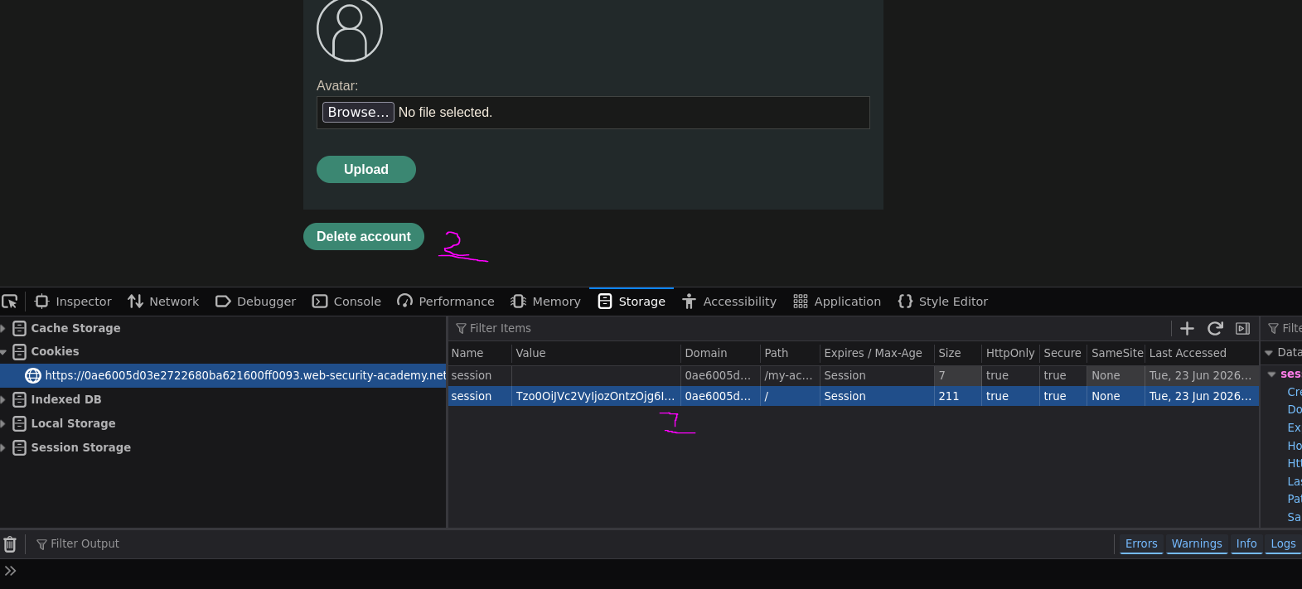Click the Browse… file button
The height and width of the screenshot is (589, 1302).
tap(358, 112)
